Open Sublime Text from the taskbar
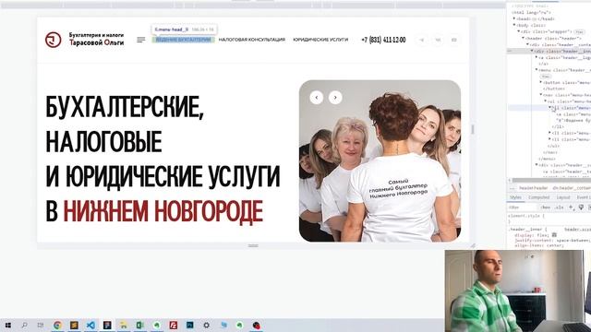The height and width of the screenshot is (332, 591). pos(74,326)
